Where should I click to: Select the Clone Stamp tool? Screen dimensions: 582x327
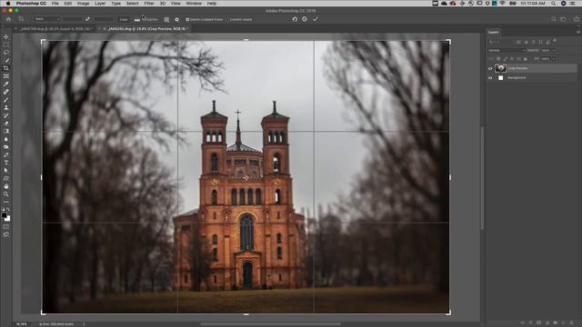pos(6,107)
